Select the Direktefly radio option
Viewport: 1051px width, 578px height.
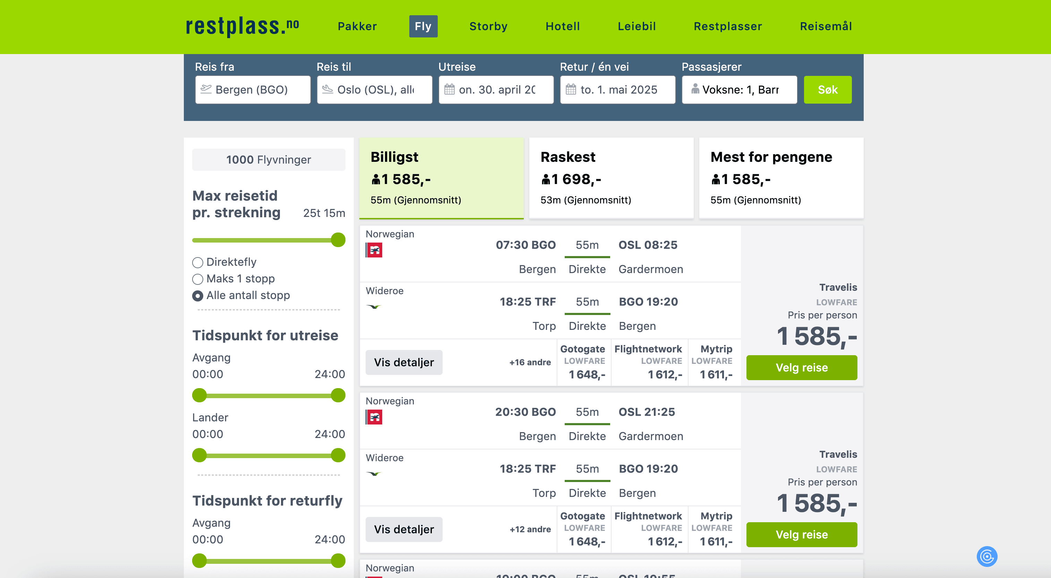point(198,262)
